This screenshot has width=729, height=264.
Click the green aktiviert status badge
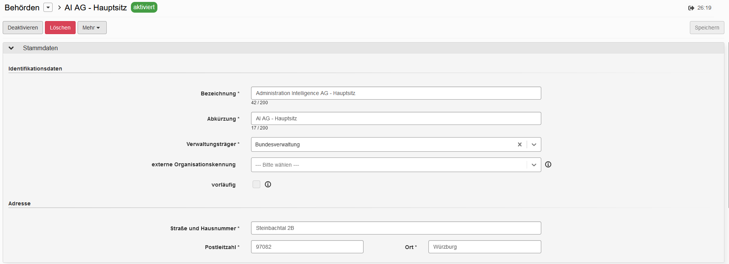tap(144, 7)
